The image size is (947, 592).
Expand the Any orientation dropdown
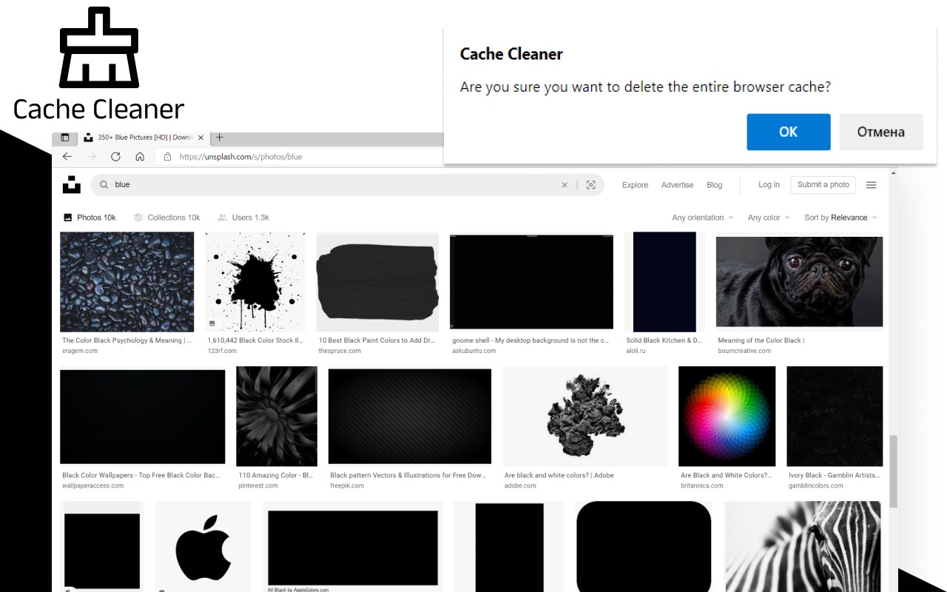[703, 218]
